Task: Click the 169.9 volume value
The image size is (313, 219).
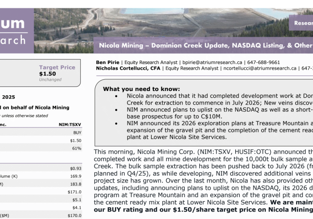Action: click(75, 176)
